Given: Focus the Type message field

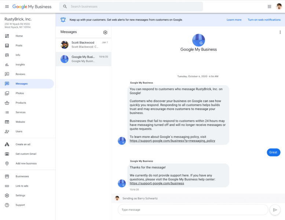Looking at the screenshot, I should click(x=193, y=210).
